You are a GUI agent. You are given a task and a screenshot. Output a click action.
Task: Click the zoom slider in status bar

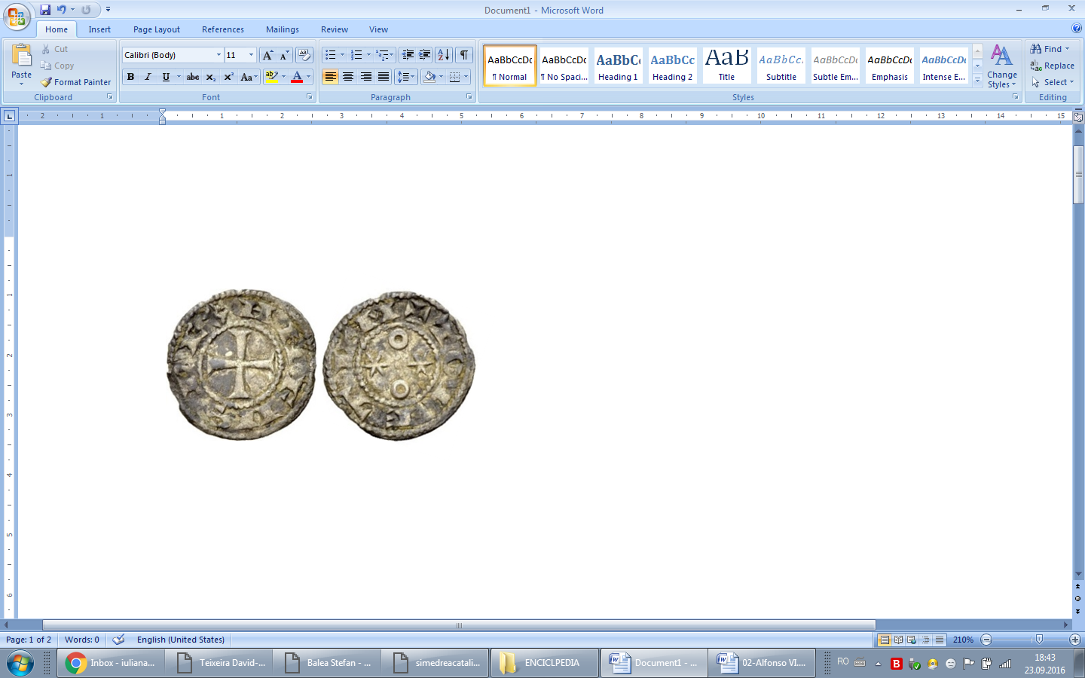pos(1039,640)
